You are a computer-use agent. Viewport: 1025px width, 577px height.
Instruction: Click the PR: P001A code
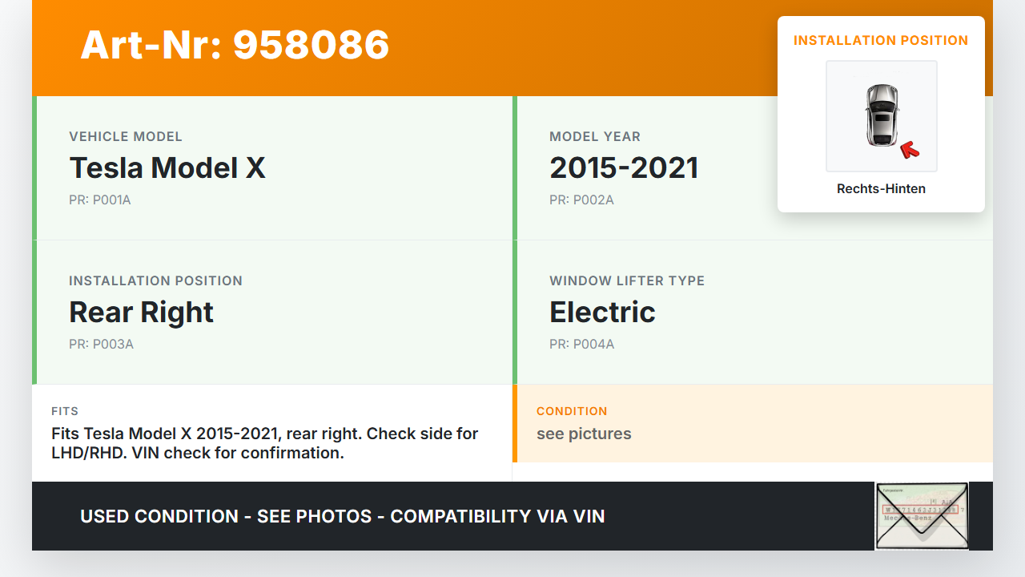click(x=100, y=200)
